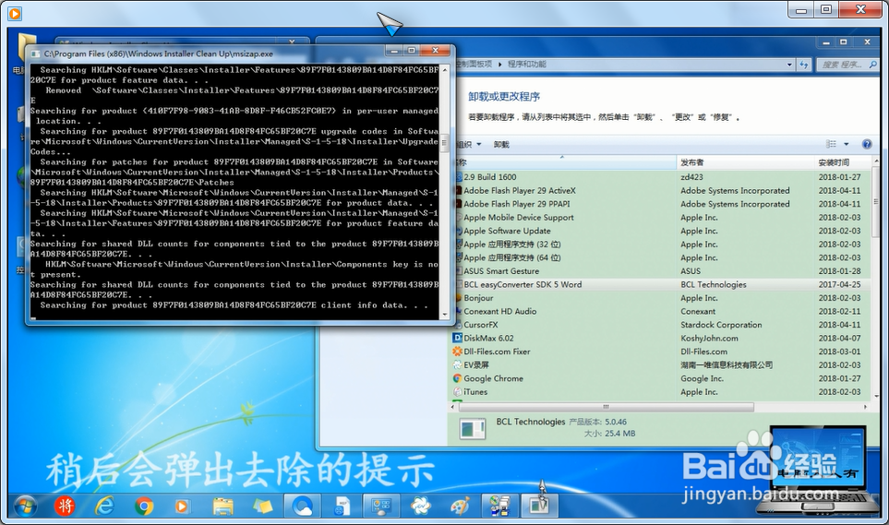Click the 2017-04-25 install date cell

coord(839,284)
